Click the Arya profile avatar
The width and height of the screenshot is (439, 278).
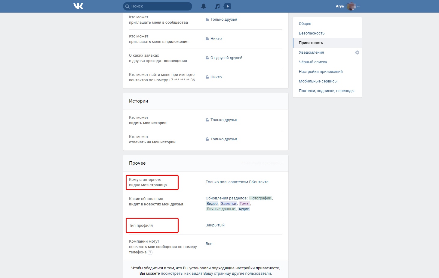[x=351, y=6]
